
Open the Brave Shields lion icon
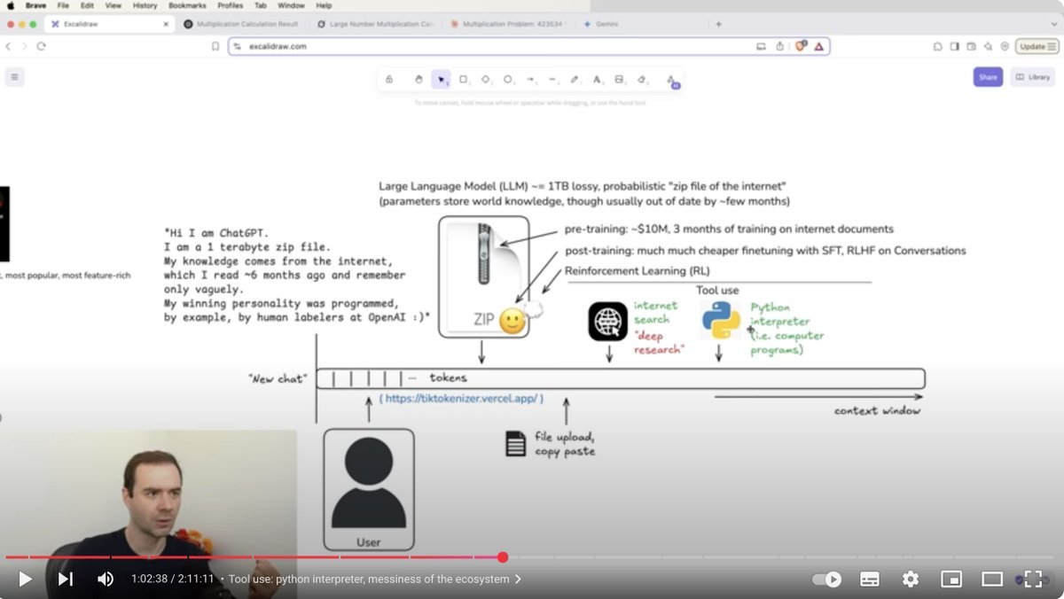[800, 46]
